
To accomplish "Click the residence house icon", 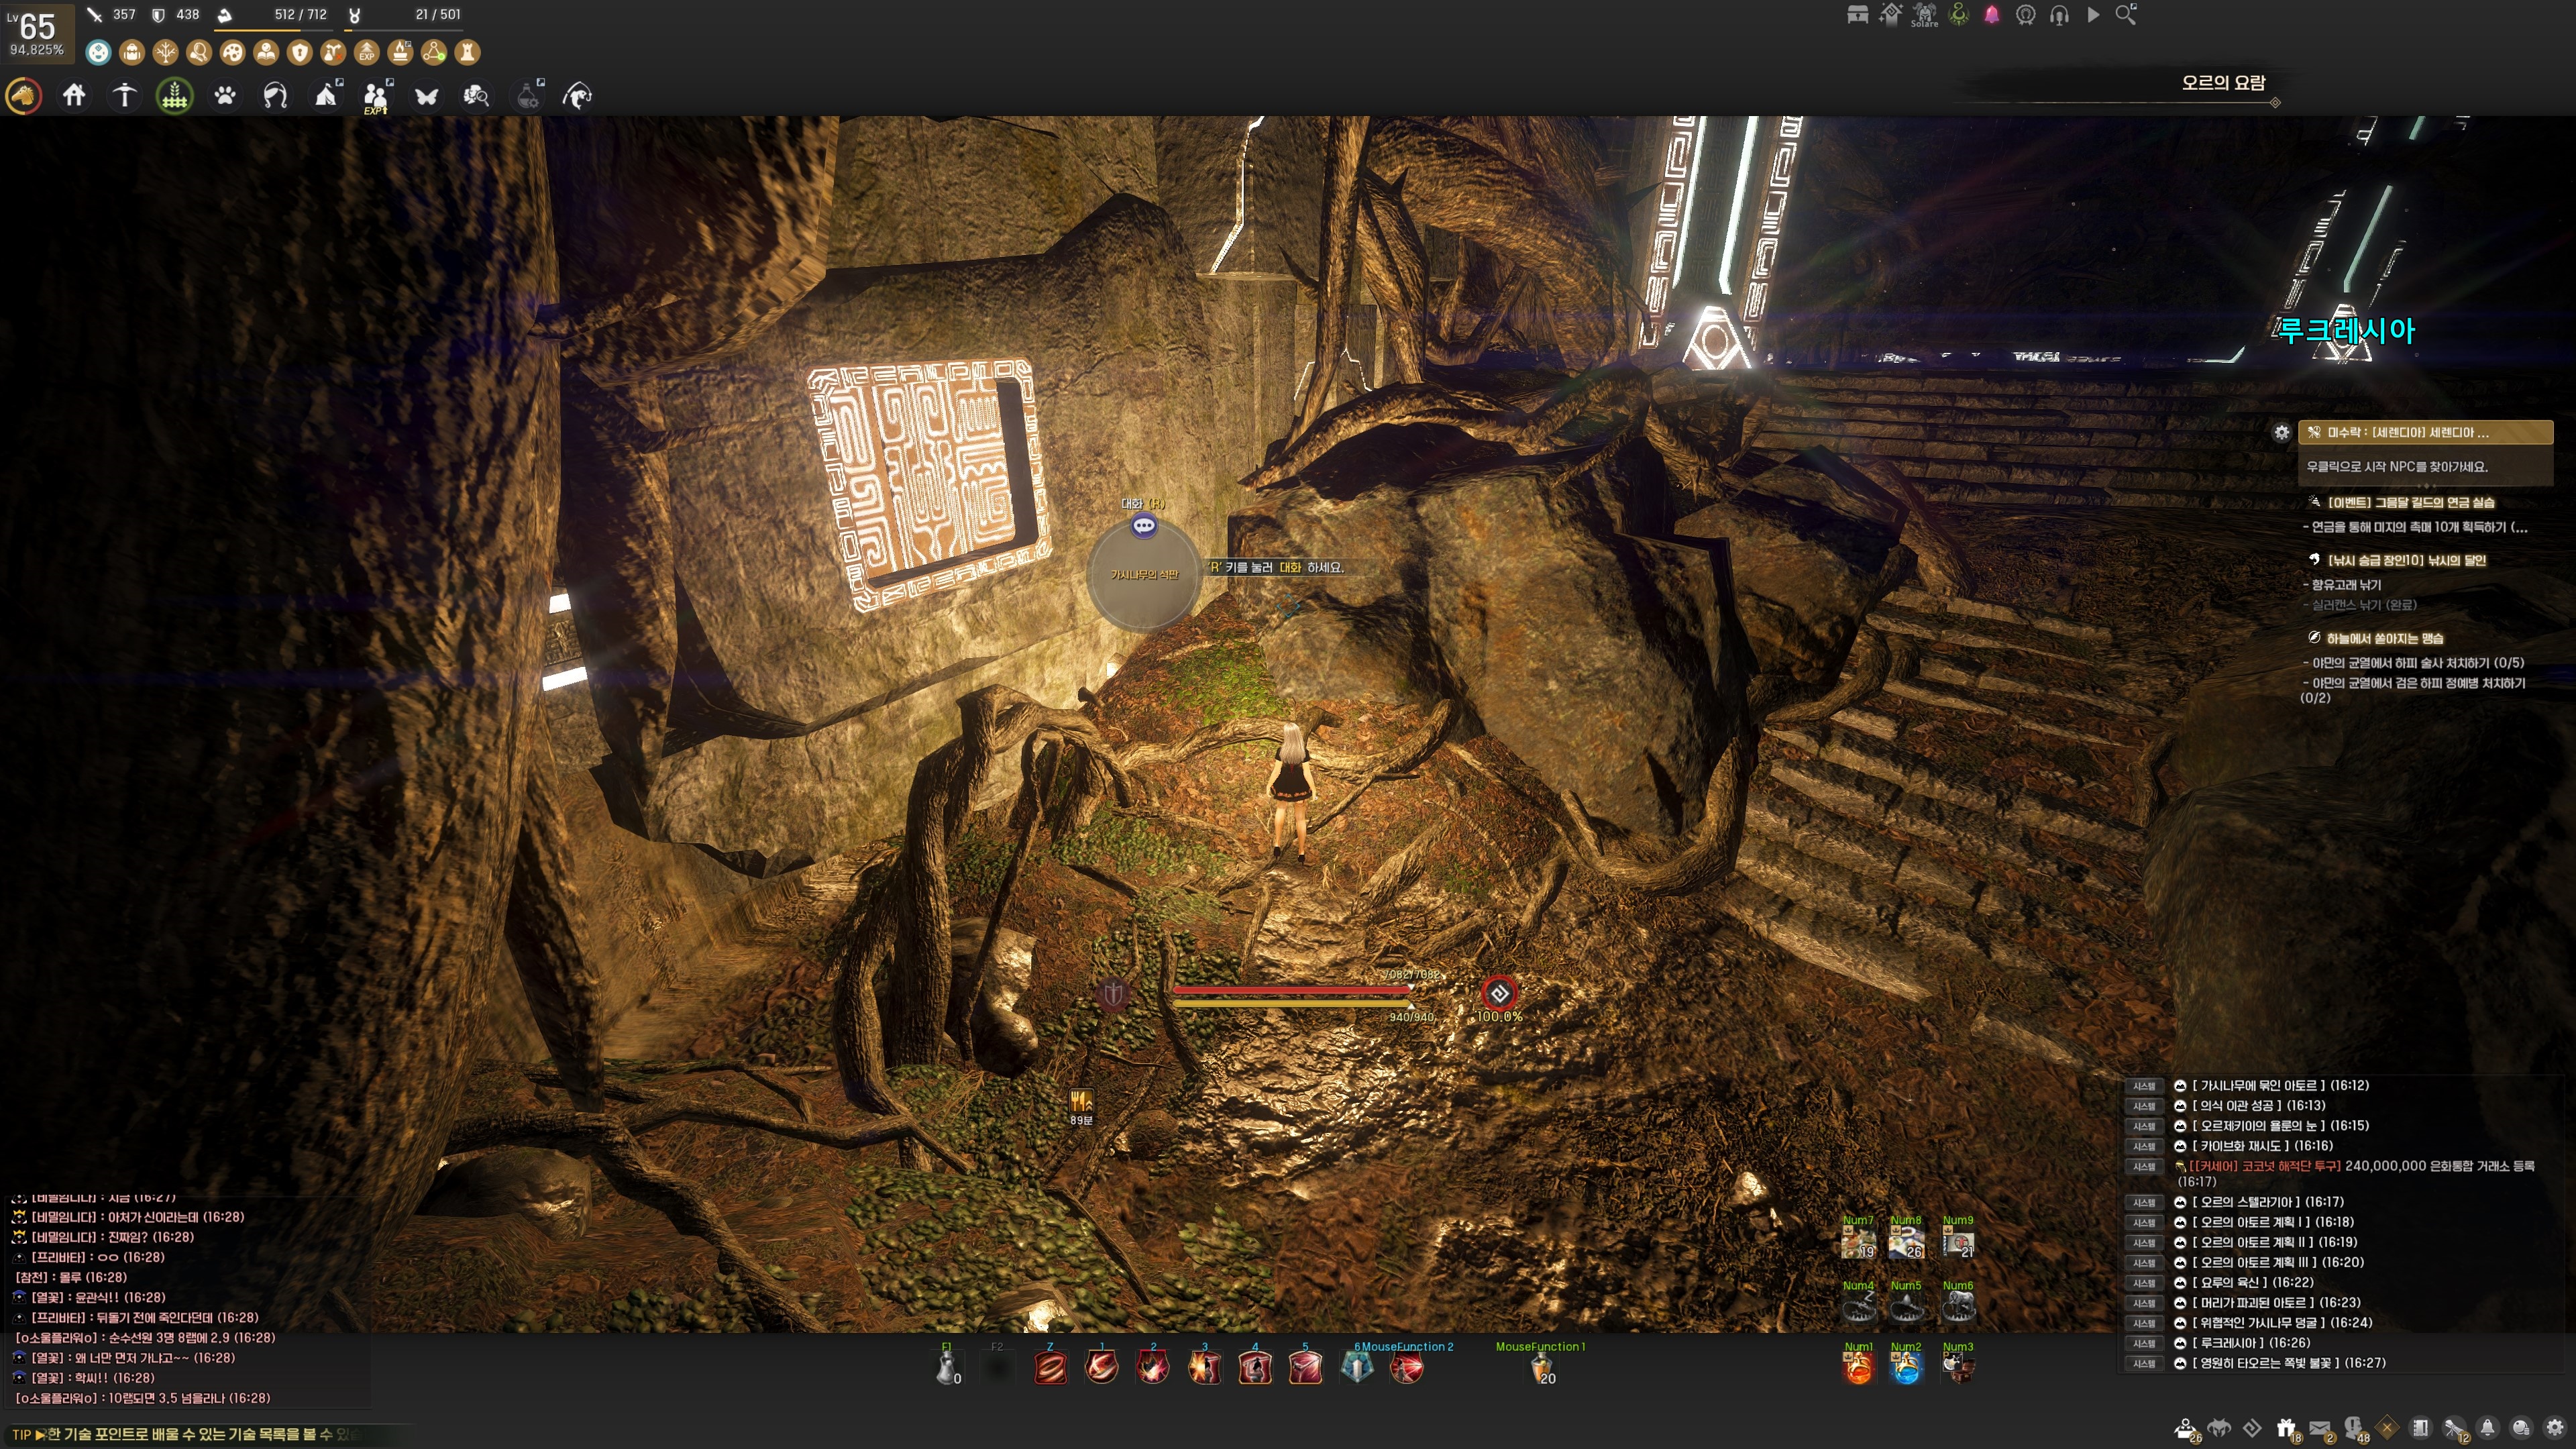I will click(74, 96).
